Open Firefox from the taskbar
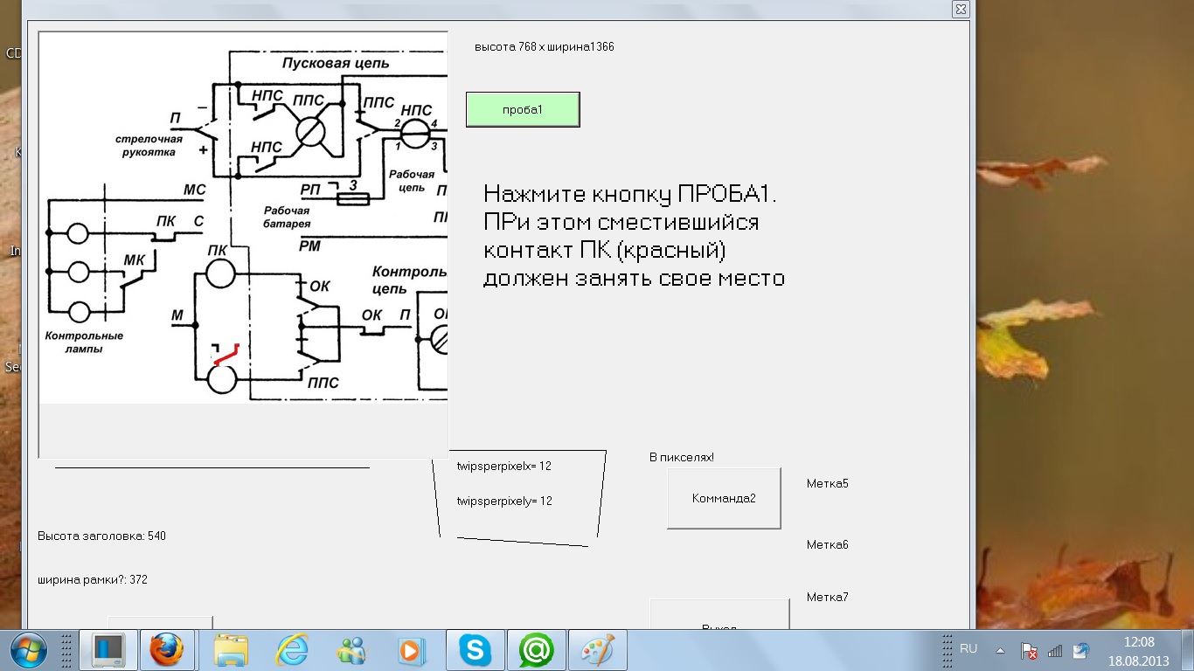1194x671 pixels. (166, 650)
